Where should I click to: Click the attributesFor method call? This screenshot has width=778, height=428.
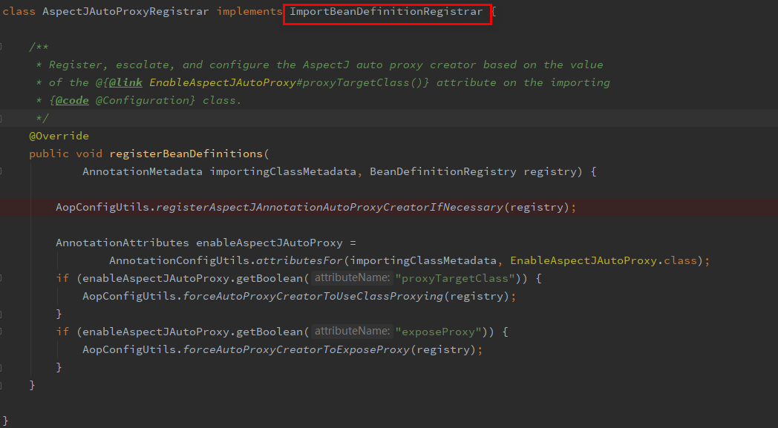(299, 261)
